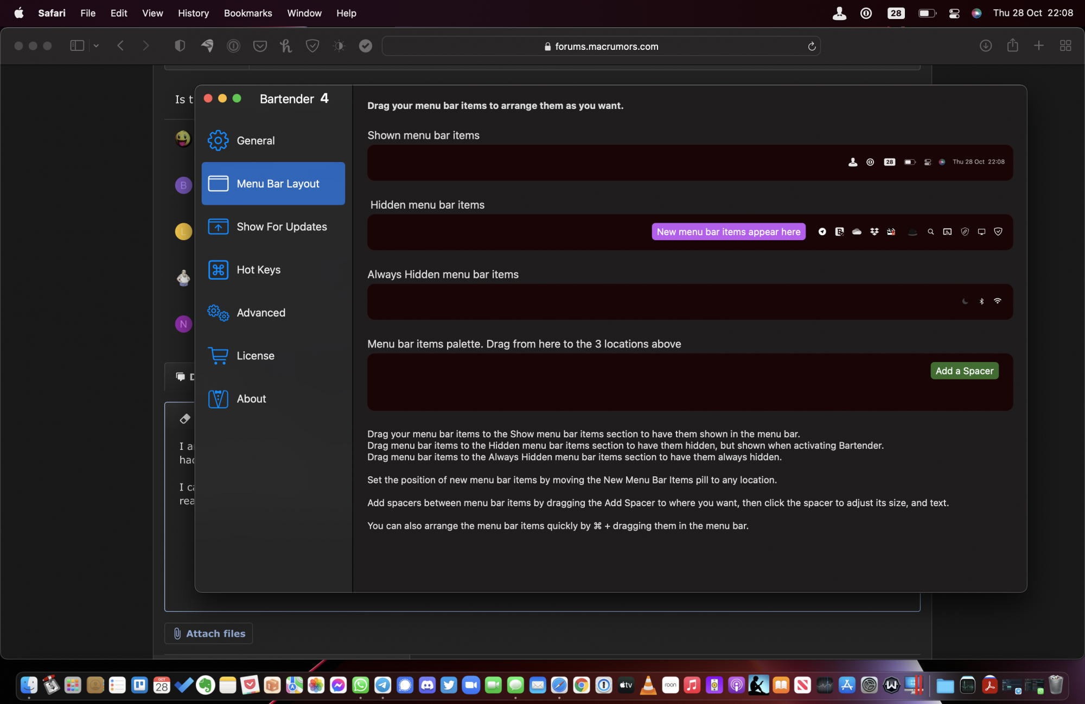
Task: Select the Bluetooth icon in Always Hidden items
Action: tap(981, 301)
